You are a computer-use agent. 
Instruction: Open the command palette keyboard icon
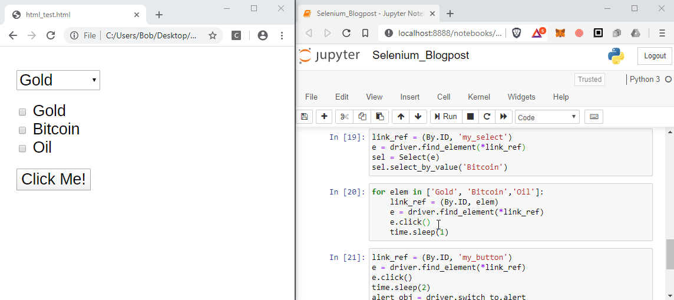coord(594,117)
